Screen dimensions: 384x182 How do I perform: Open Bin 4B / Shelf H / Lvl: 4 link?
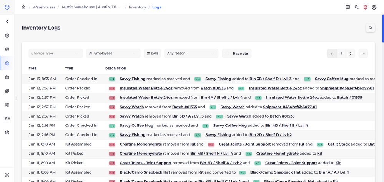(211, 154)
